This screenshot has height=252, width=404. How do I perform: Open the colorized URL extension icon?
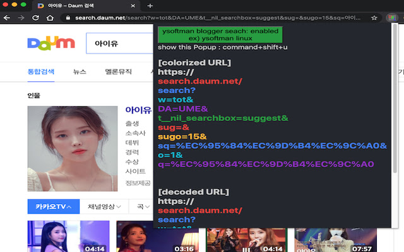[x=391, y=18]
